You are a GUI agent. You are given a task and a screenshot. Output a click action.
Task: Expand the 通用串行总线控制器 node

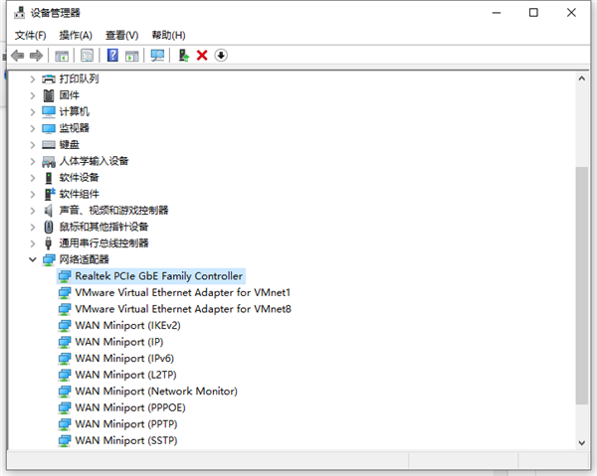click(33, 242)
